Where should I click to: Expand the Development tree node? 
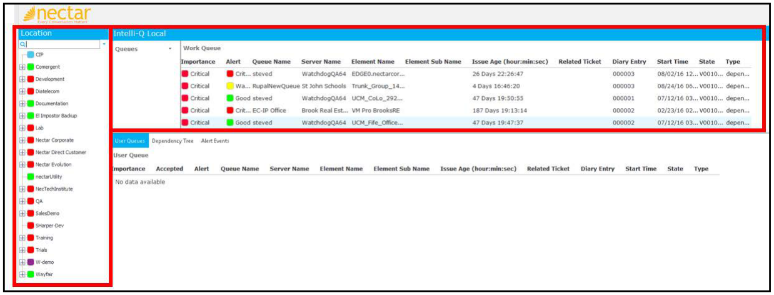[23, 79]
